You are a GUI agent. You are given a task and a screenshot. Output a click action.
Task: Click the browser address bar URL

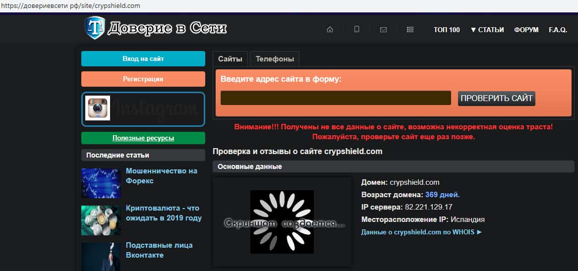click(70, 6)
